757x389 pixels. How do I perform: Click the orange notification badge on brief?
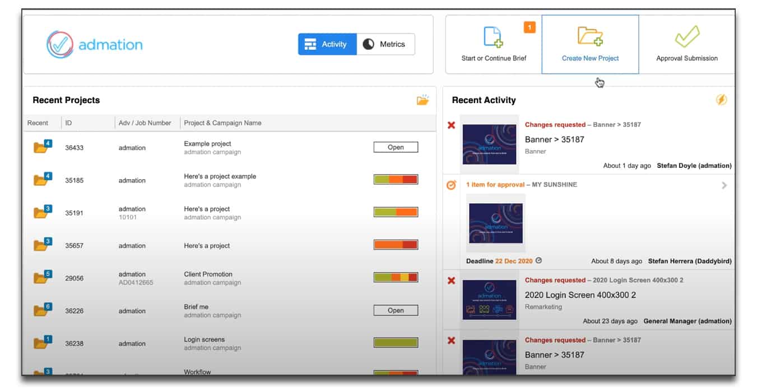(530, 27)
